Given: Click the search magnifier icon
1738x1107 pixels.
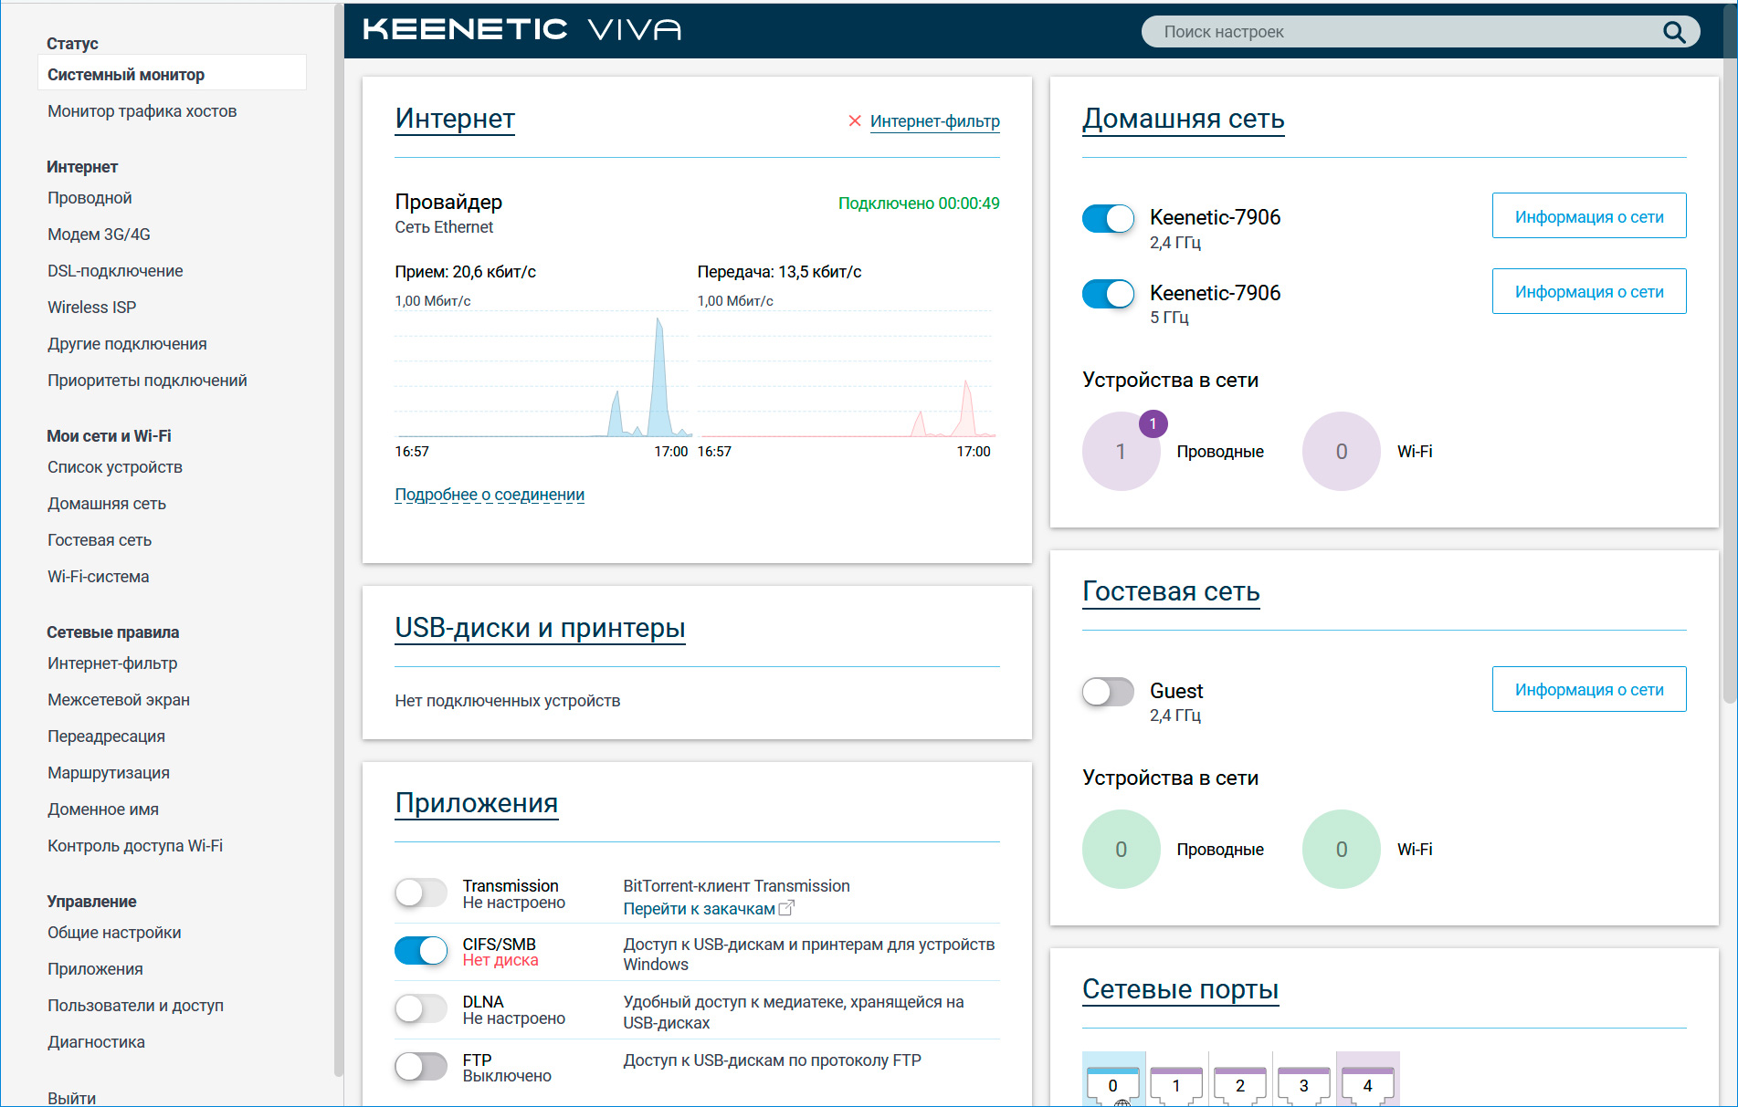Looking at the screenshot, I should [1673, 32].
